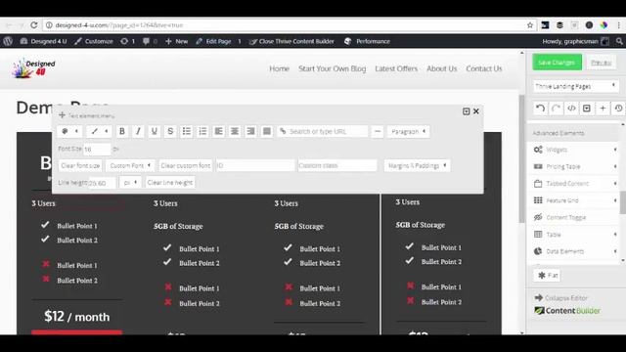Close the text element menu panel
The width and height of the screenshot is (626, 352).
point(476,111)
